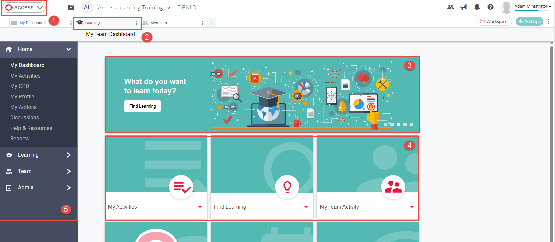Click the notifications bell icon

tap(477, 7)
